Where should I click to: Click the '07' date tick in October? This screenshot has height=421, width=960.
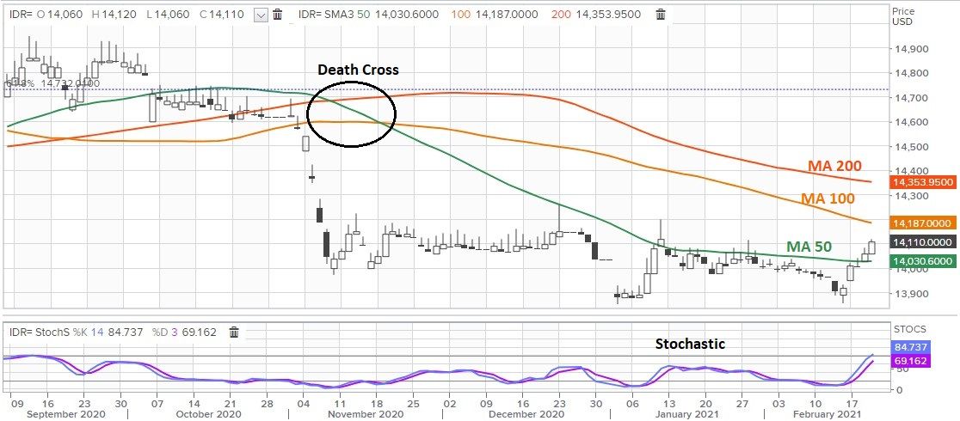pyautogui.click(x=158, y=404)
